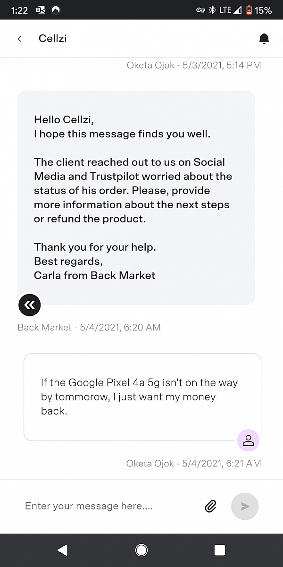283x567 pixels.
Task: Collapse Carla's message with the double-chevron
Action: tap(29, 305)
